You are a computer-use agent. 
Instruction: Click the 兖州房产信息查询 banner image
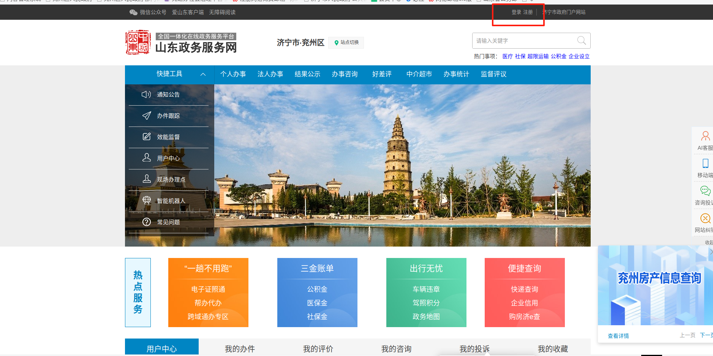[x=655, y=285]
